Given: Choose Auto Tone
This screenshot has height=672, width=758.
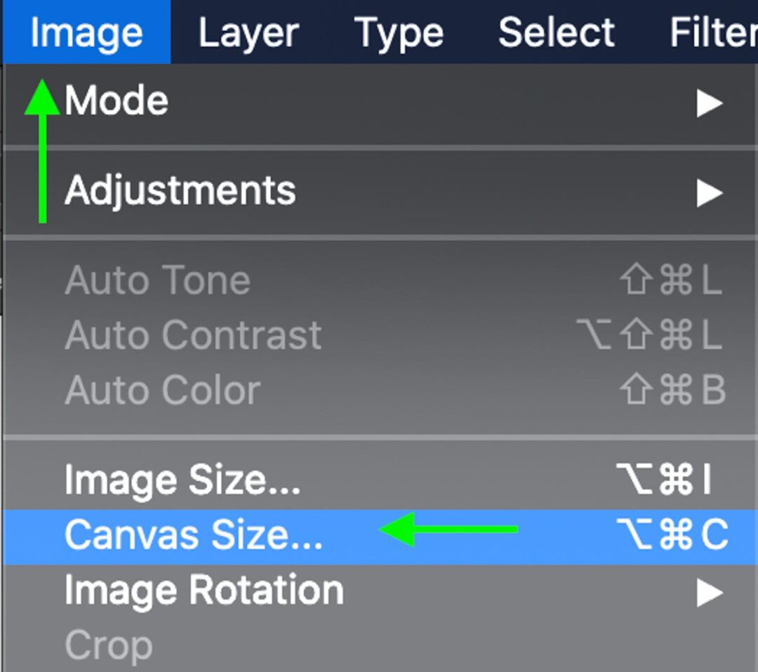Looking at the screenshot, I should [x=157, y=279].
